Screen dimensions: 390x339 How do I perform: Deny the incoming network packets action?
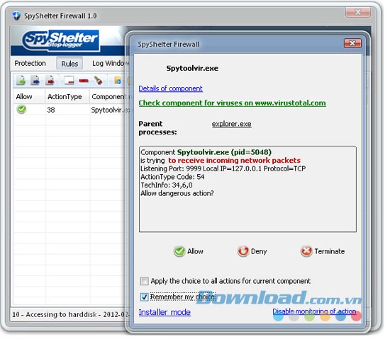(x=252, y=251)
